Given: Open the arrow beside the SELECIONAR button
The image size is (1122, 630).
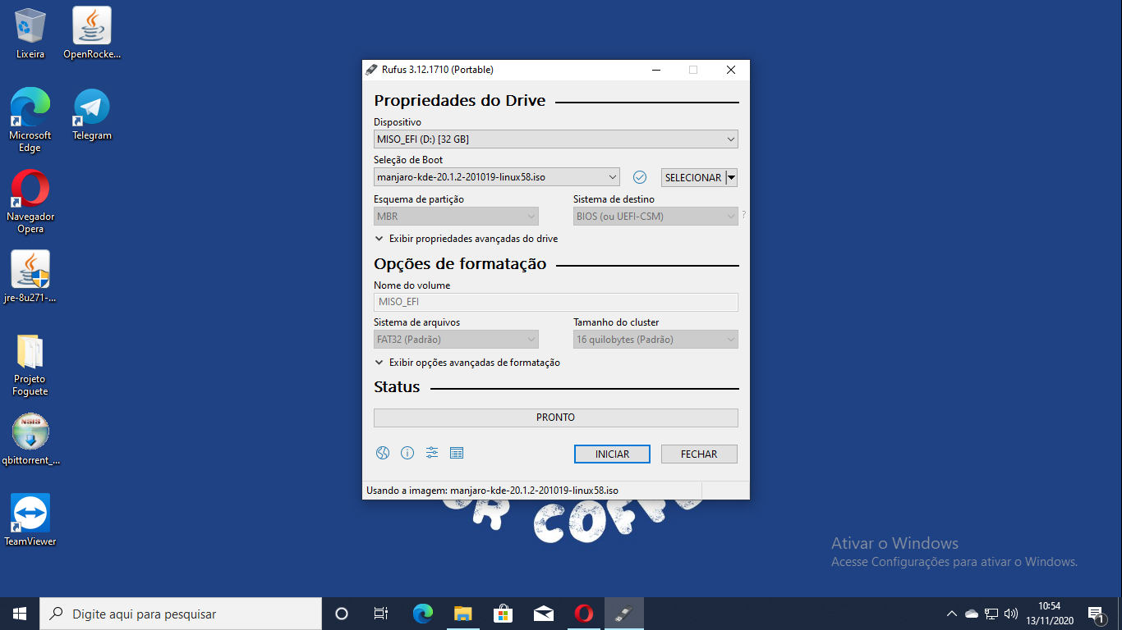Looking at the screenshot, I should 731,177.
